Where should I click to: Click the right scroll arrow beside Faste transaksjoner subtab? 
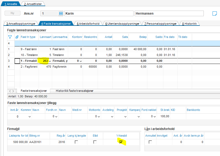(x=14, y=91)
